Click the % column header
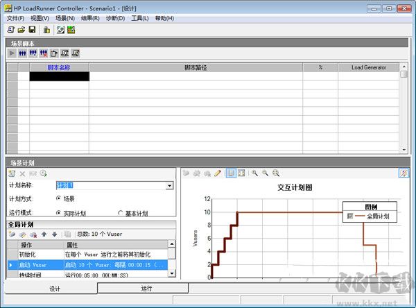The width and height of the screenshot is (416, 308). (320, 67)
